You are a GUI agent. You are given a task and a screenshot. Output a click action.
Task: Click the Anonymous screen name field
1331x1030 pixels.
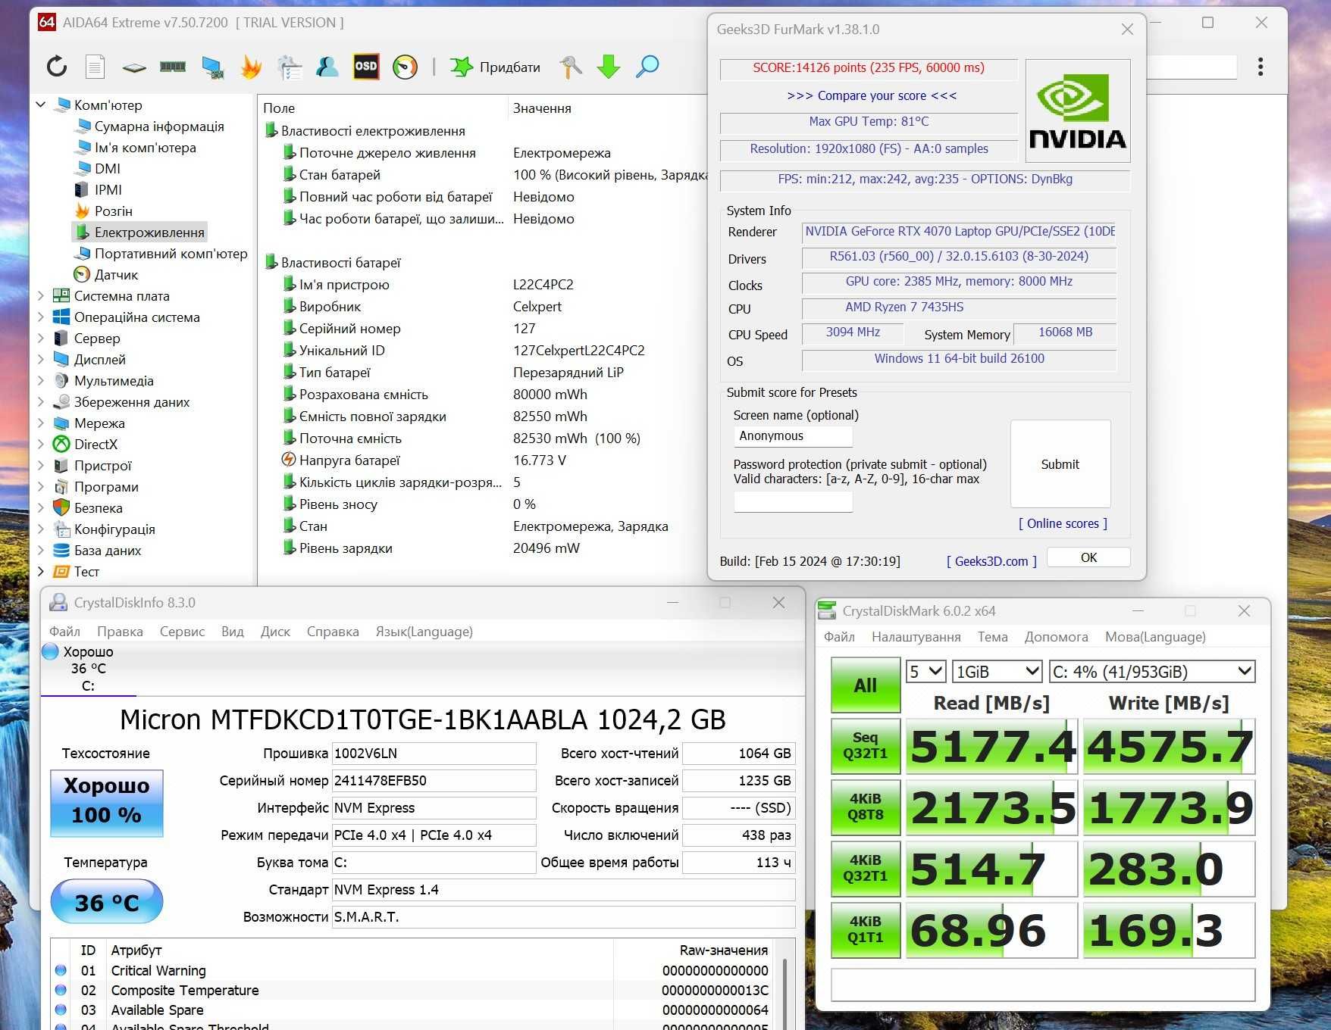pyautogui.click(x=793, y=436)
